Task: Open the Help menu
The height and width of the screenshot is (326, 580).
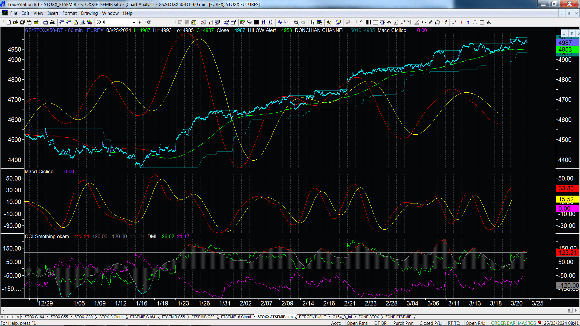Action: click(127, 13)
